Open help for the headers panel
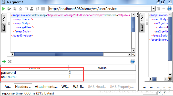The image size is (173, 96). point(133,62)
